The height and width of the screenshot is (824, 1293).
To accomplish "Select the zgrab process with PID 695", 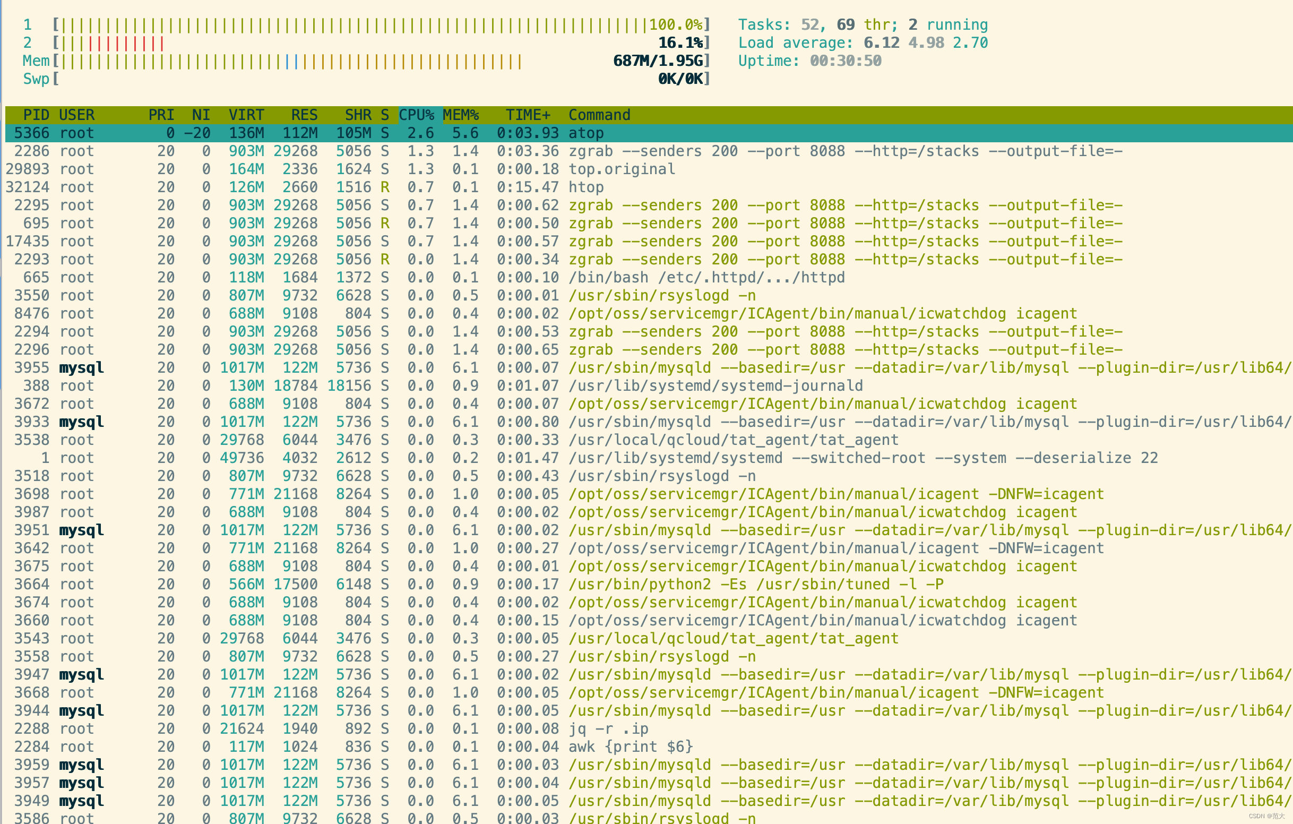I will coord(649,224).
